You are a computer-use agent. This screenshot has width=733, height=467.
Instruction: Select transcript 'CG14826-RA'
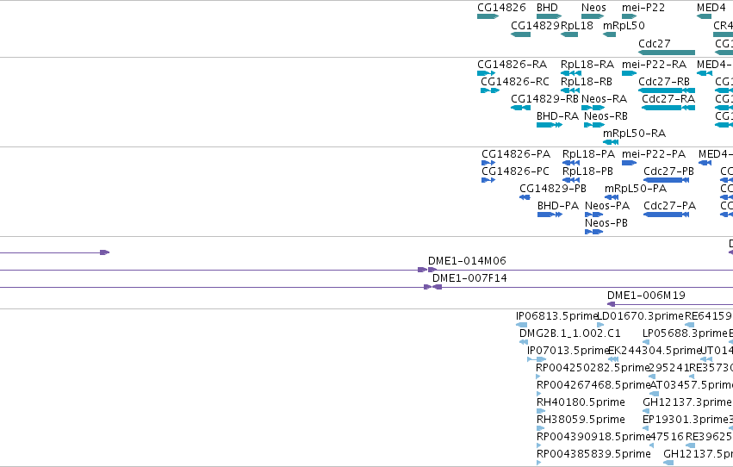[512, 64]
